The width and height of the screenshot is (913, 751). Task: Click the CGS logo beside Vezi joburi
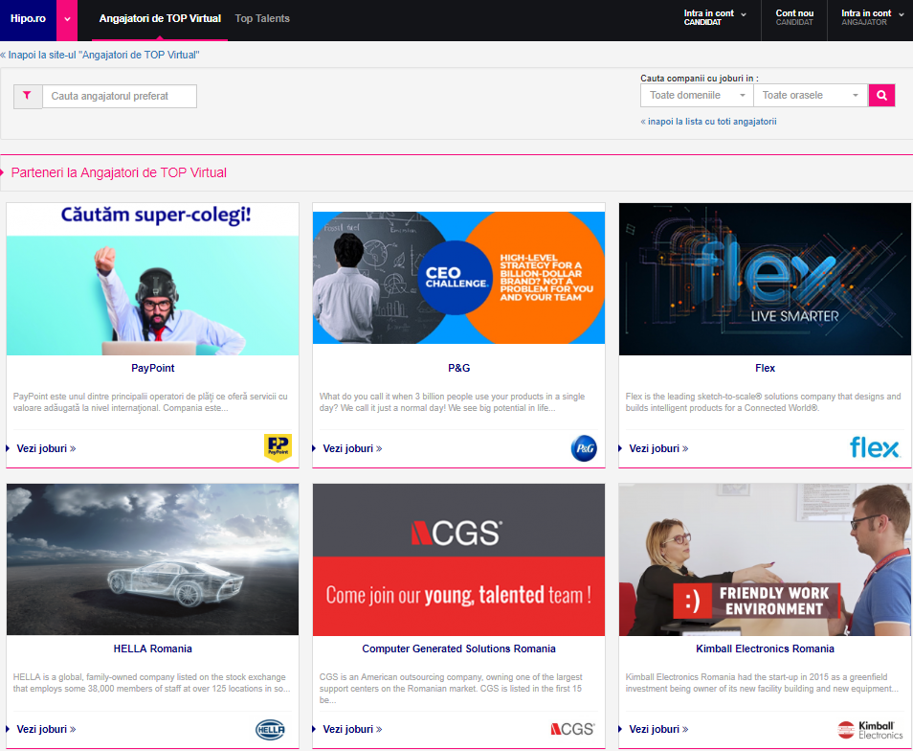coord(572,729)
